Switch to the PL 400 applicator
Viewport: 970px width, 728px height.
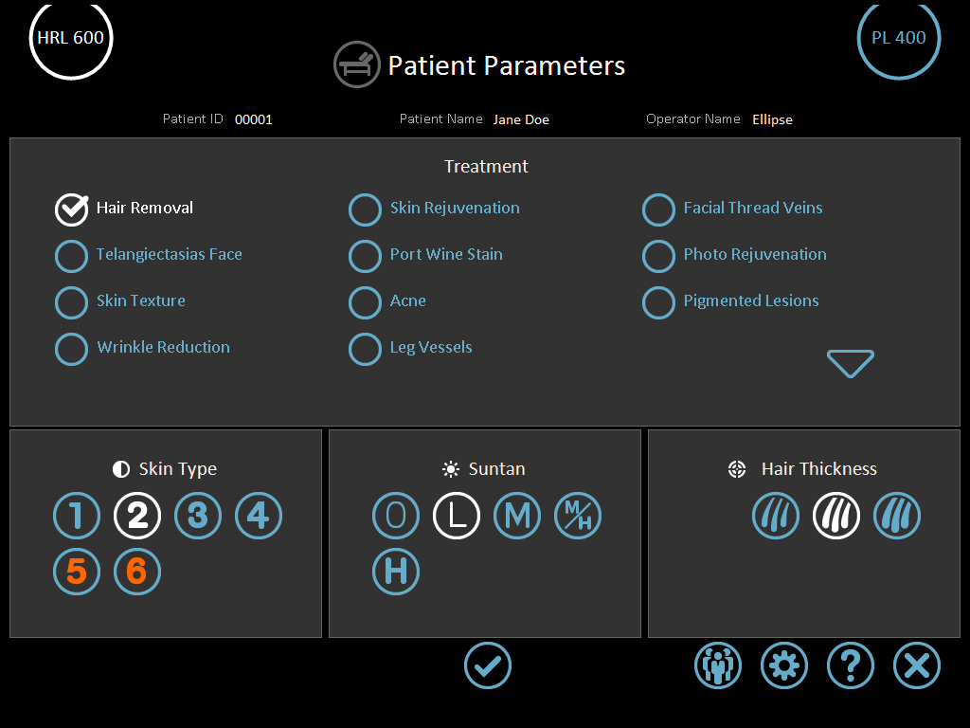899,39
